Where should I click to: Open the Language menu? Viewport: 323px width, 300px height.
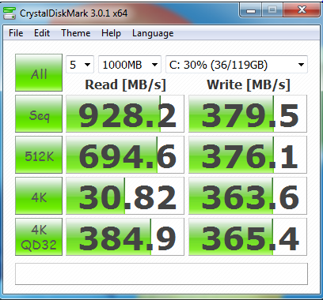153,33
